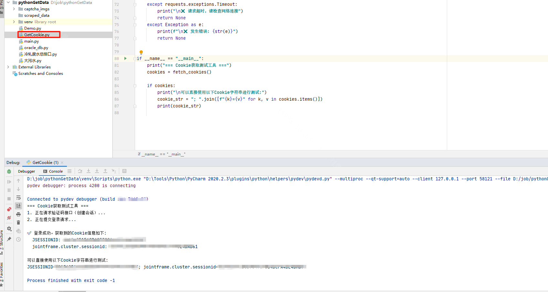Open the Favorites tool window side tab
548x292 pixels.
click(x=2, y=274)
